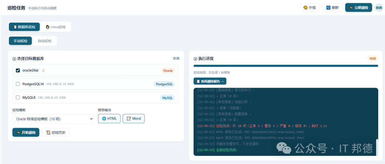Click the lightning icon in 立即巡检

[x=351, y=7]
